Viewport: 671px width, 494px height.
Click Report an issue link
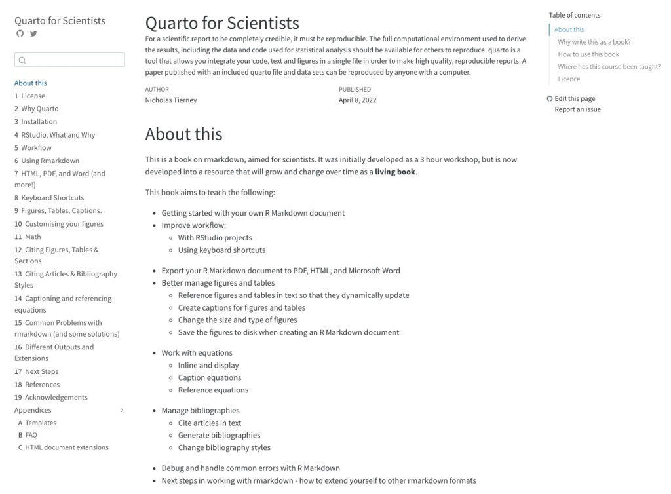tap(578, 109)
